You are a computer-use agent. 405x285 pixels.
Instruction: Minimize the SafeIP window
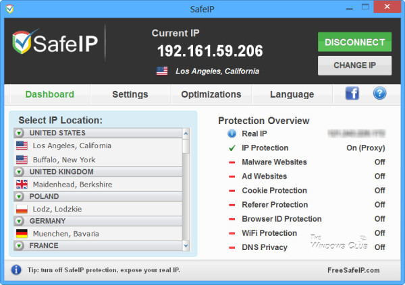click(x=350, y=8)
